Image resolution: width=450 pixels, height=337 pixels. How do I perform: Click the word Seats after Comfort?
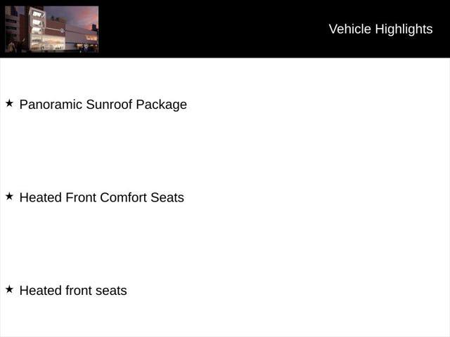(x=167, y=197)
